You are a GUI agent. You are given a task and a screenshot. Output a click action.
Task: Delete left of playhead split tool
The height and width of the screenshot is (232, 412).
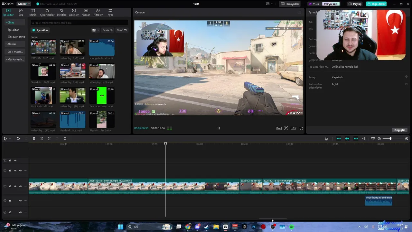[42, 139]
